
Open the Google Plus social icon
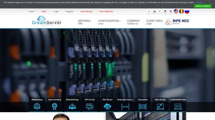click(x=160, y=12)
